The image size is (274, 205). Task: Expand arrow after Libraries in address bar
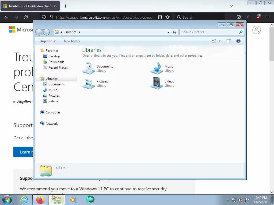point(79,32)
